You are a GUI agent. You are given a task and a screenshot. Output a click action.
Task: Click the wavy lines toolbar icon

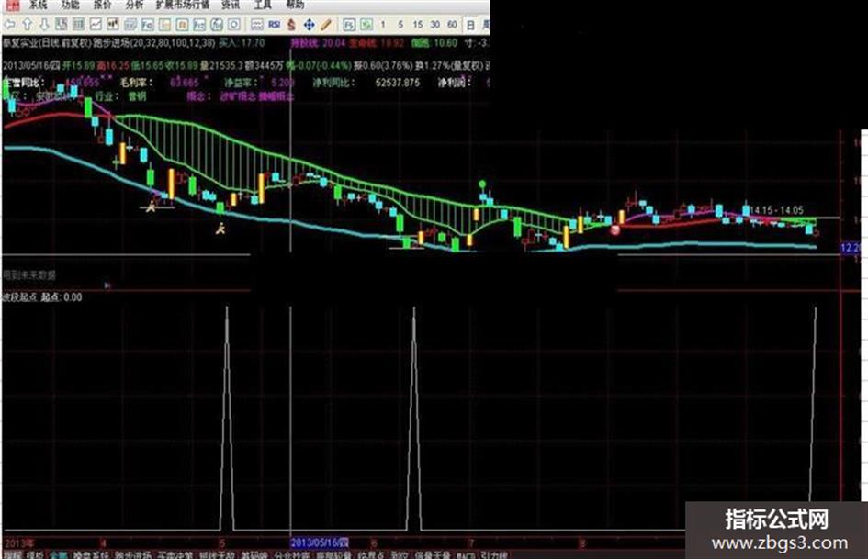tap(257, 25)
